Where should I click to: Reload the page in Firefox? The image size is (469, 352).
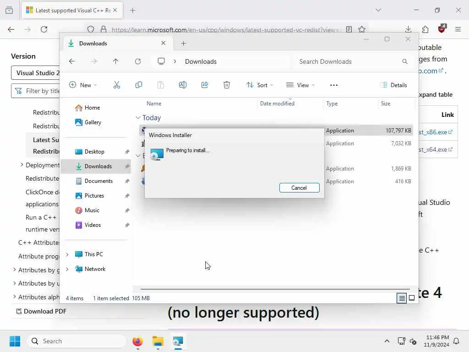tap(44, 29)
